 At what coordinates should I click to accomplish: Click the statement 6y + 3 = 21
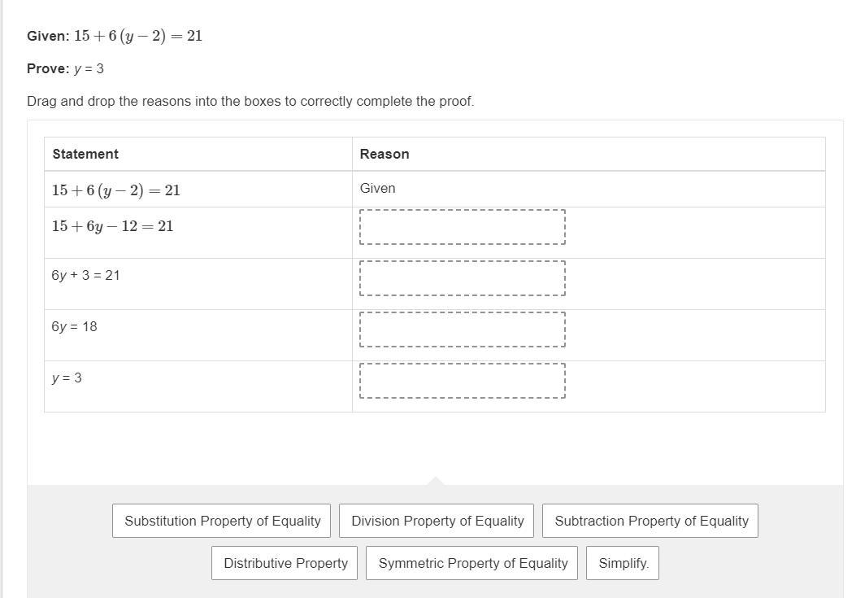[x=85, y=275]
